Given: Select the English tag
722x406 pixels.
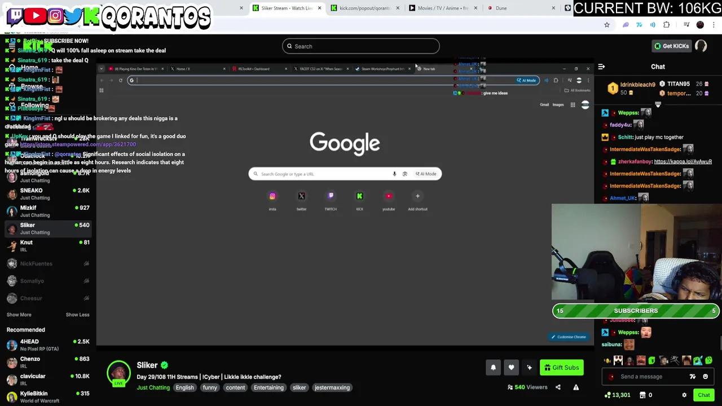Looking at the screenshot, I should 184,387.
